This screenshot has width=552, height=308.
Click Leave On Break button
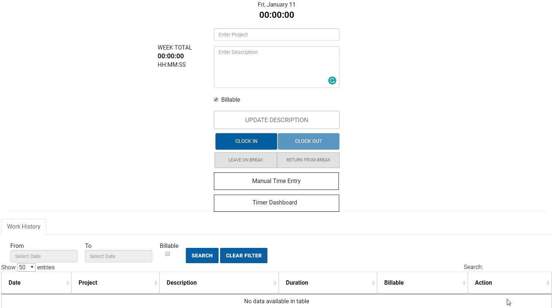point(246,160)
